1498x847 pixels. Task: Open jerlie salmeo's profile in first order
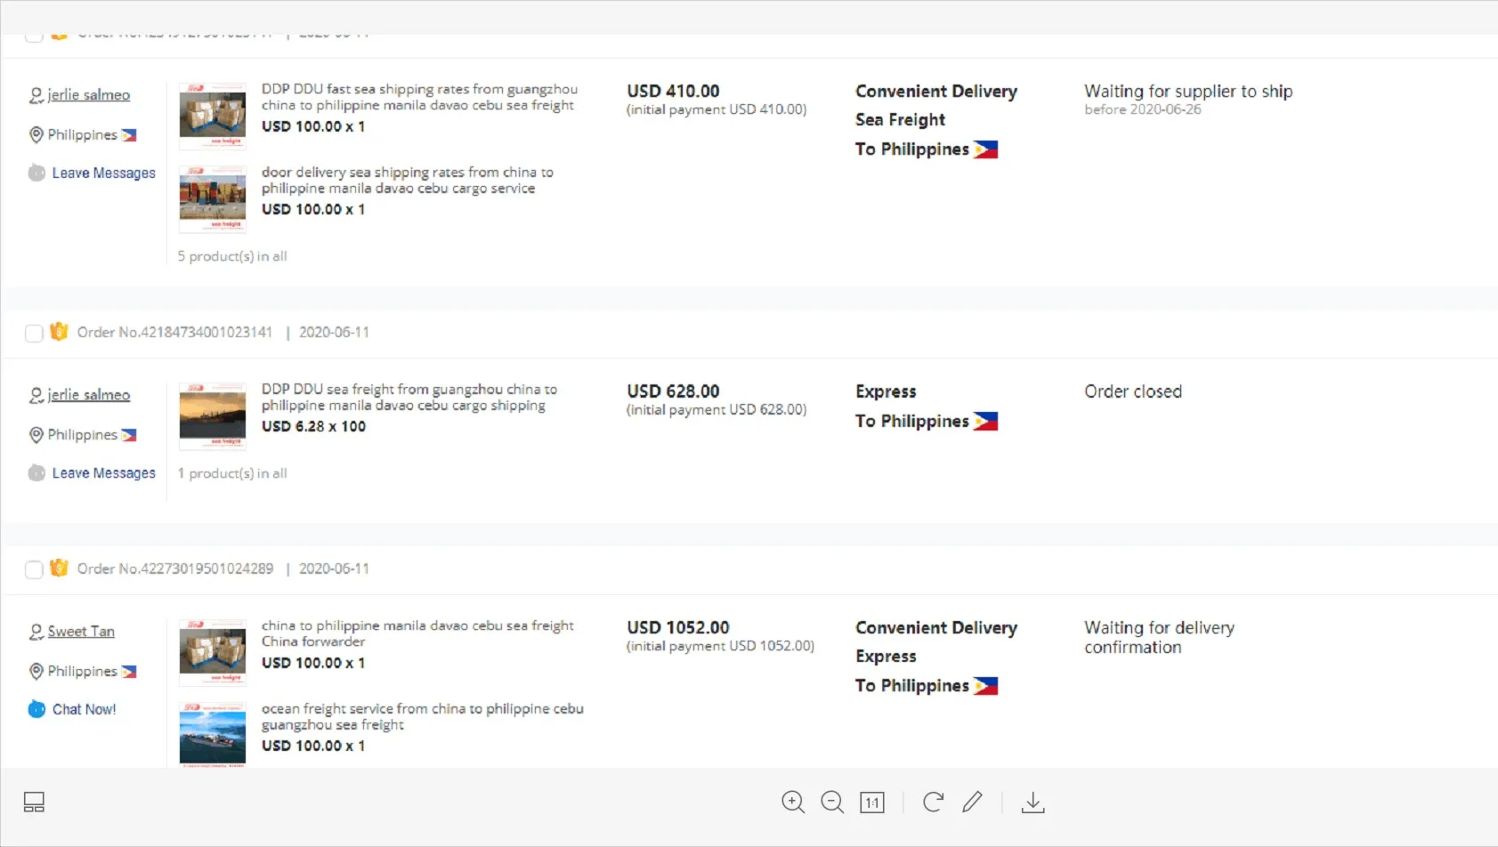tap(88, 95)
